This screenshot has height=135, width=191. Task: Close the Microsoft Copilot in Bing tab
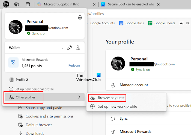pyautogui.click(x=94, y=5)
